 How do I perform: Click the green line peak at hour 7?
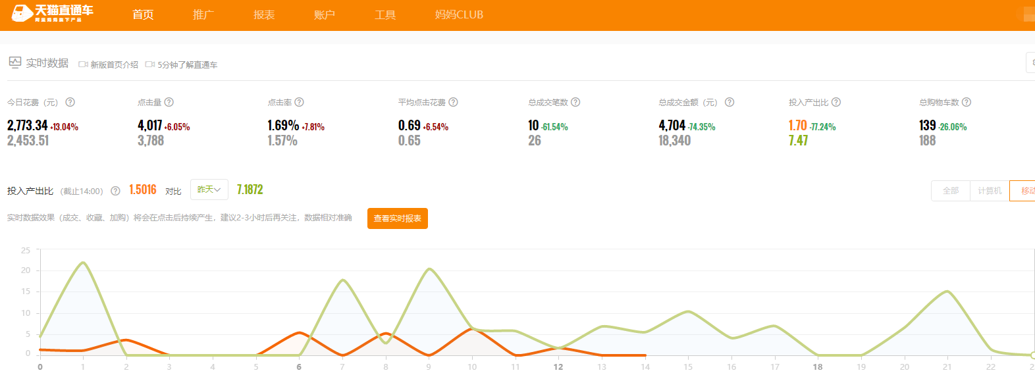(342, 280)
